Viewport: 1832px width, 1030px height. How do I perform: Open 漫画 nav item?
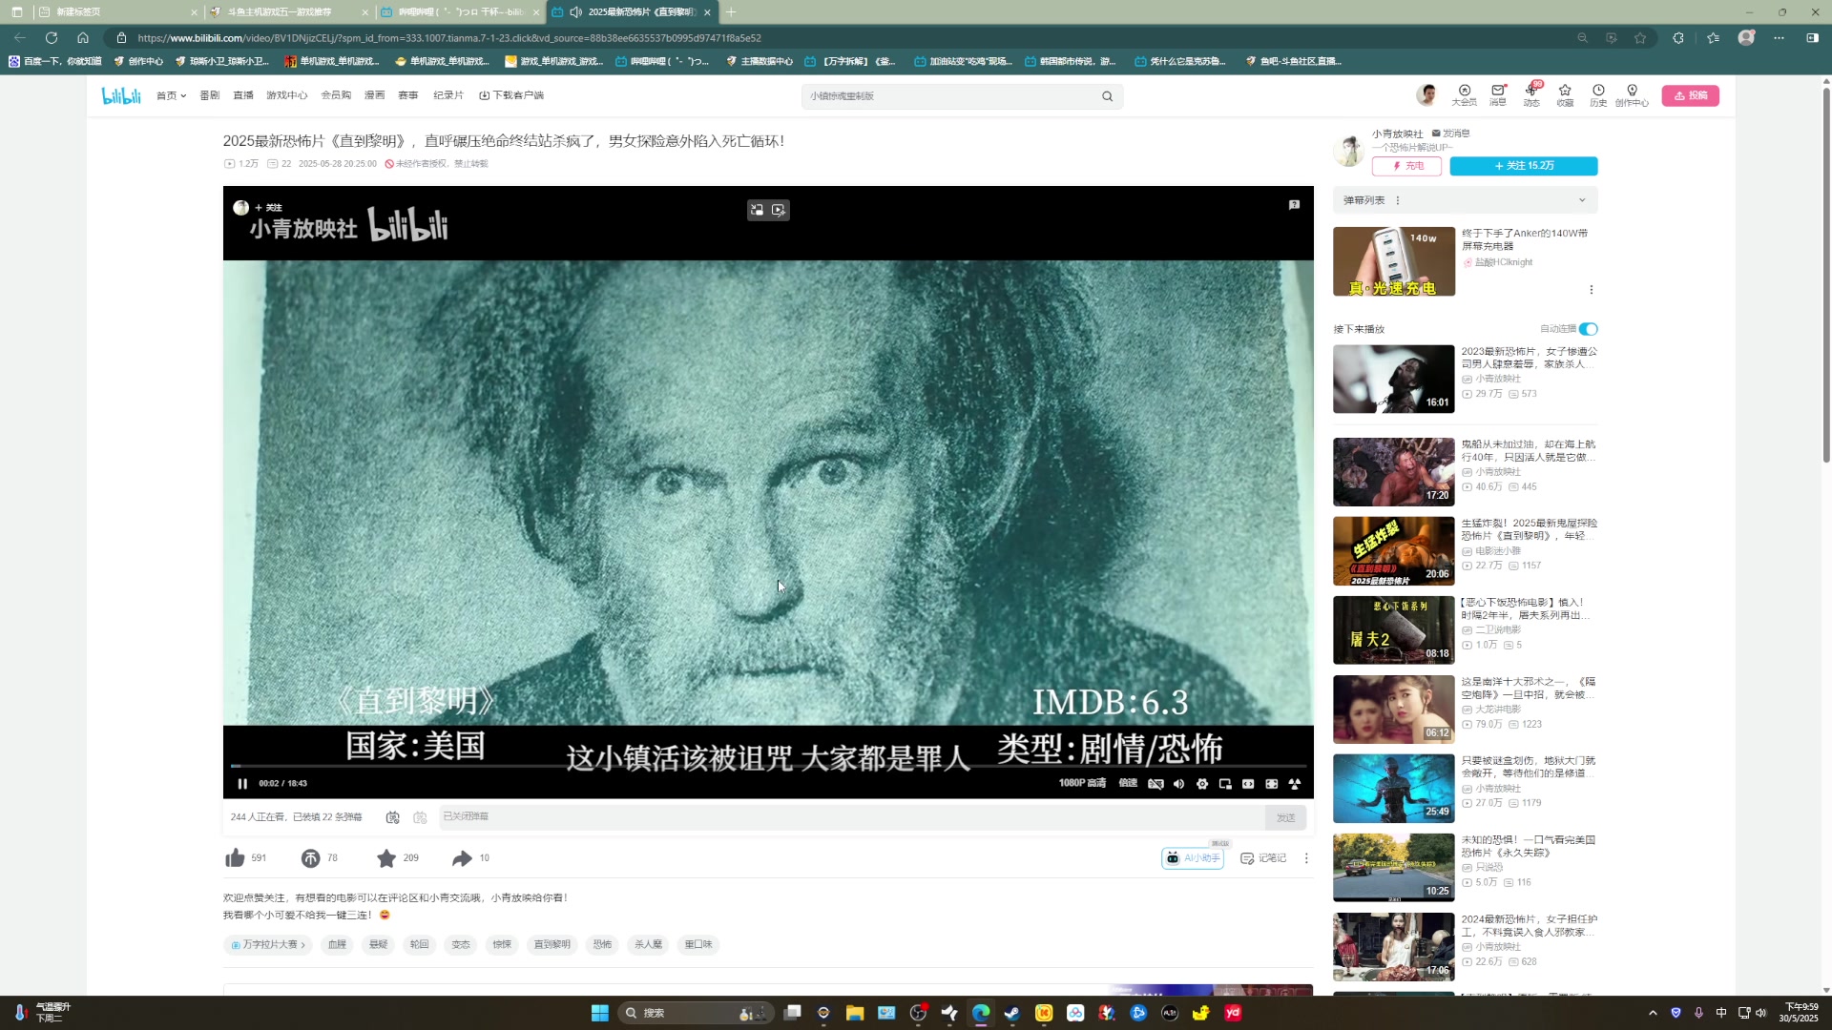tap(374, 95)
